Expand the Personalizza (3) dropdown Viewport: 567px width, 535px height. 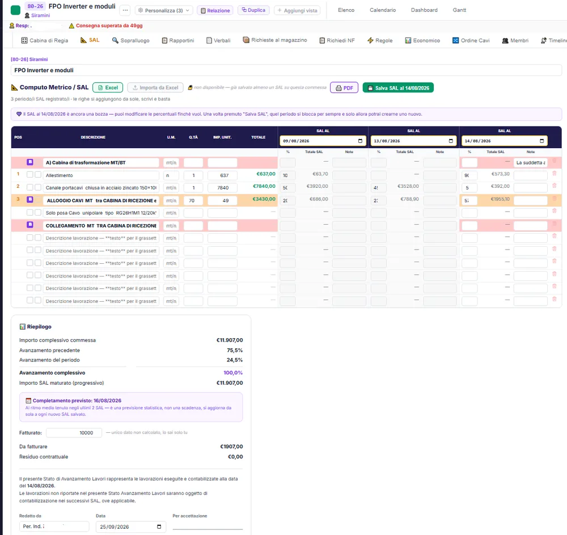tap(164, 10)
